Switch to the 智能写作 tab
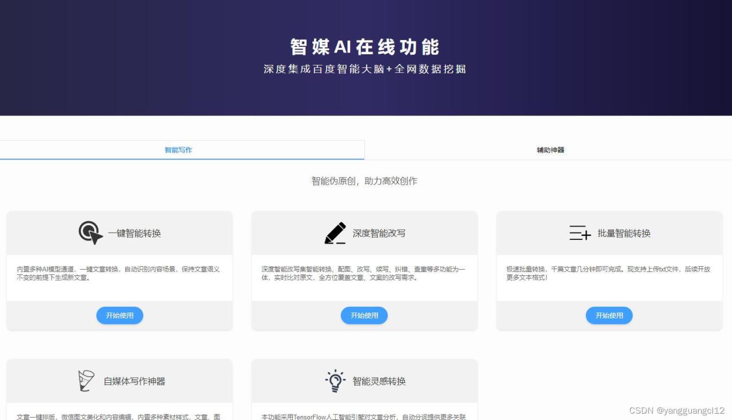Image resolution: width=732 pixels, height=420 pixels. pos(178,150)
